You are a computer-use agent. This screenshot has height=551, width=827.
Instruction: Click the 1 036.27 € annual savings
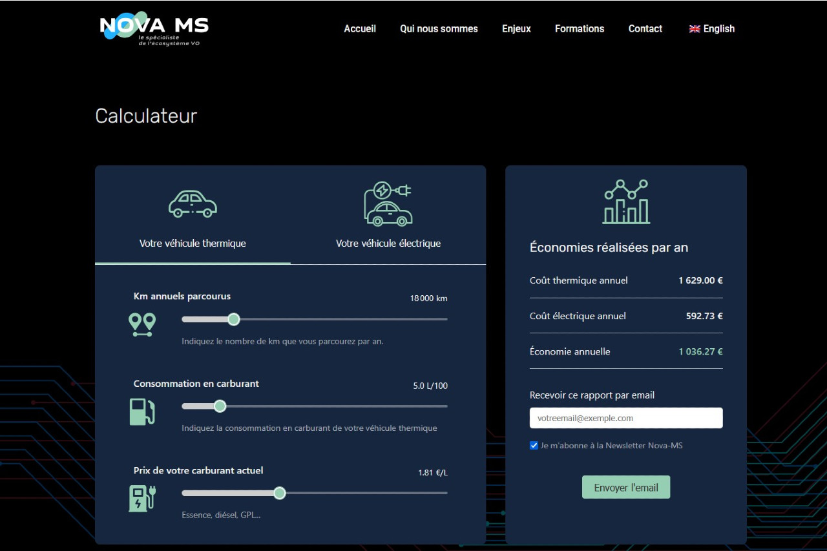pos(700,351)
